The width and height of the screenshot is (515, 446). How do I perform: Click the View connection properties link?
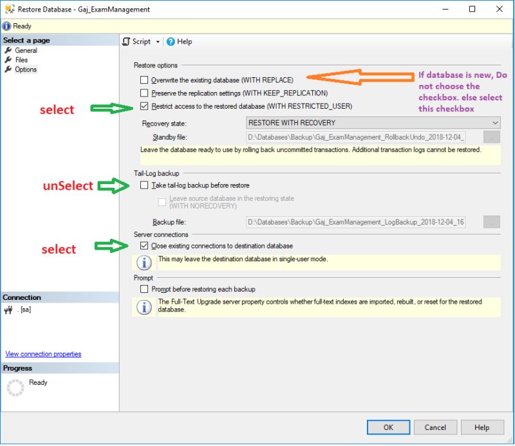coord(42,354)
